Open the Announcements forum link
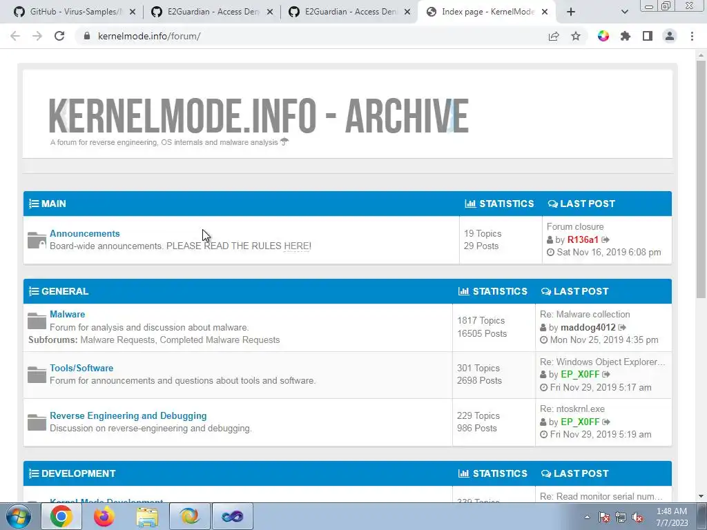Screen dimensions: 707x530 coord(85,233)
